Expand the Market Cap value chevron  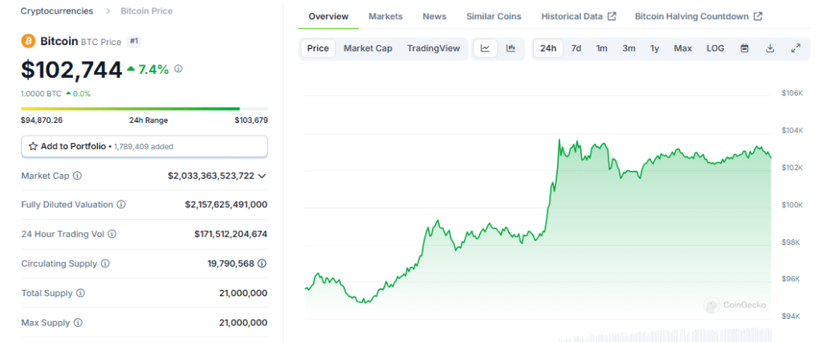click(x=262, y=176)
